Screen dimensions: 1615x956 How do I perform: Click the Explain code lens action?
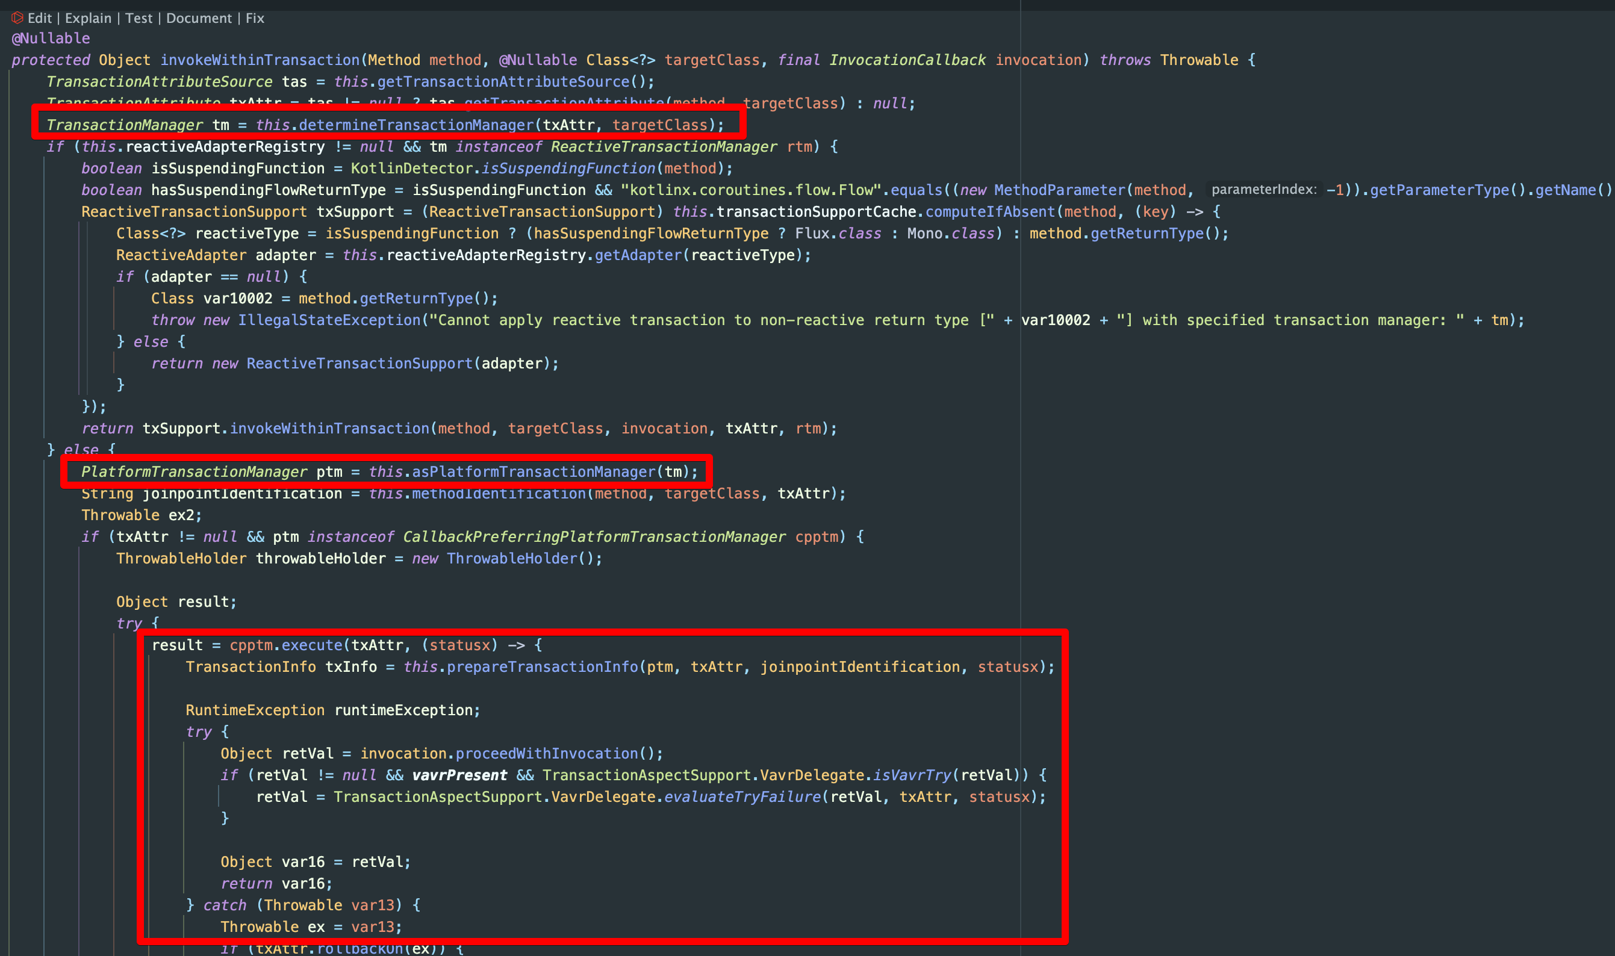tap(89, 18)
